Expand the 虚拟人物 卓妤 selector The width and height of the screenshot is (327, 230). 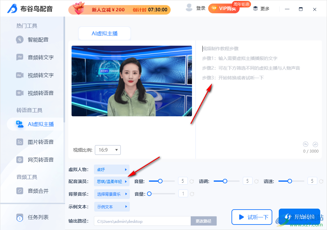pos(111,169)
